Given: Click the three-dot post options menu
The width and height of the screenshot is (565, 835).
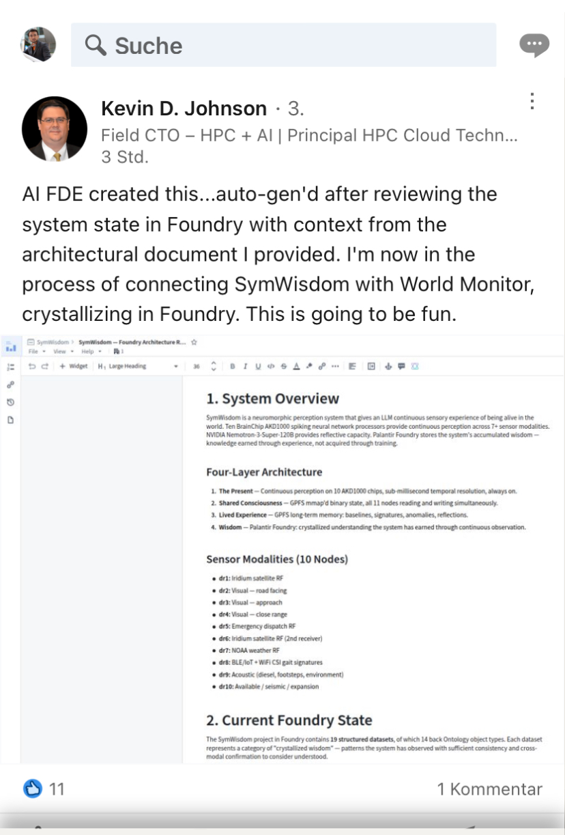Looking at the screenshot, I should point(532,102).
